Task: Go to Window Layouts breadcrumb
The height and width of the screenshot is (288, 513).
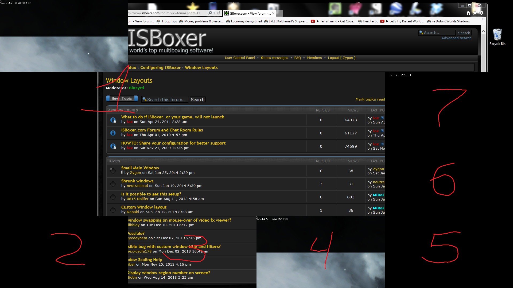Action: [201, 68]
